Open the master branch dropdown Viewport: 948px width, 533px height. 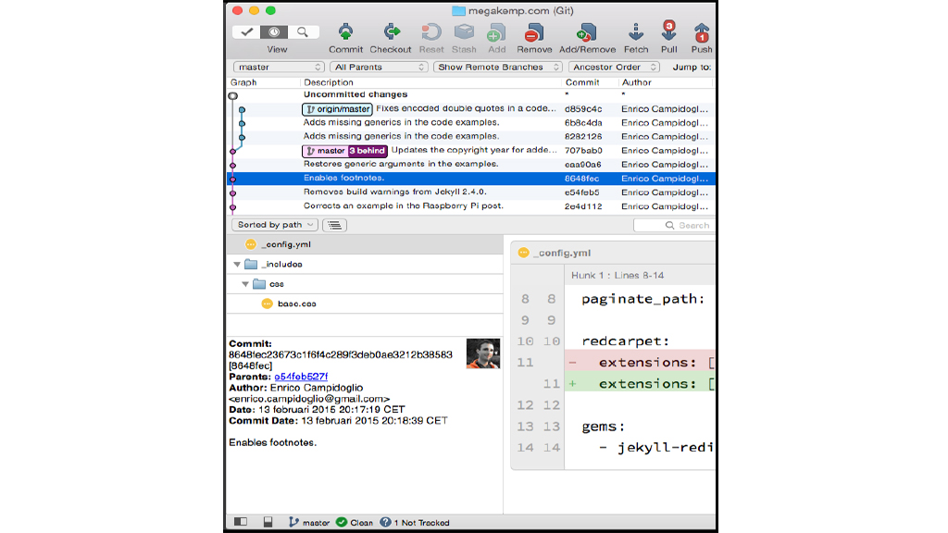point(279,67)
